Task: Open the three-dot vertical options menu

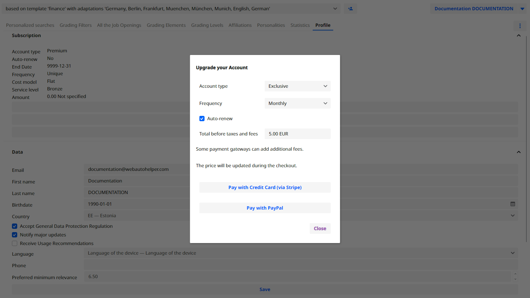Action: 520,26
